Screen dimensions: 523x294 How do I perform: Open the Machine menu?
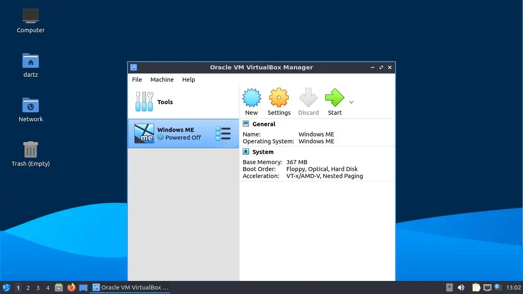coord(162,80)
